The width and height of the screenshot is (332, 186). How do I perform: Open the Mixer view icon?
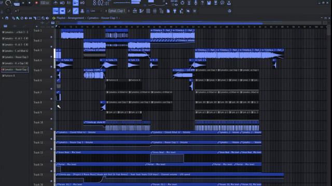coord(155,11)
